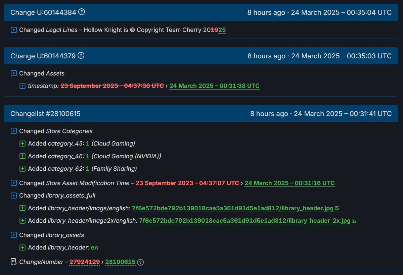Click plus icon for Added library_header en

tap(23, 248)
